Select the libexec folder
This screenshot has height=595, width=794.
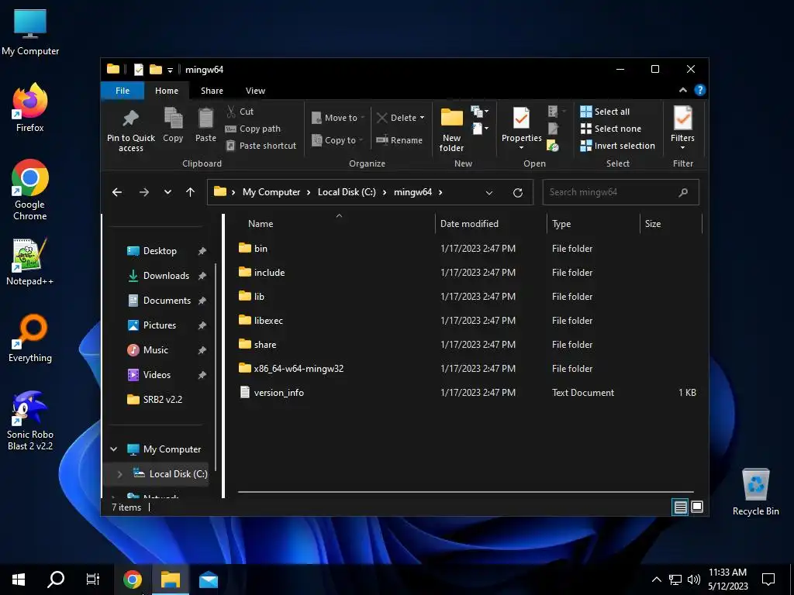(x=467, y=320)
